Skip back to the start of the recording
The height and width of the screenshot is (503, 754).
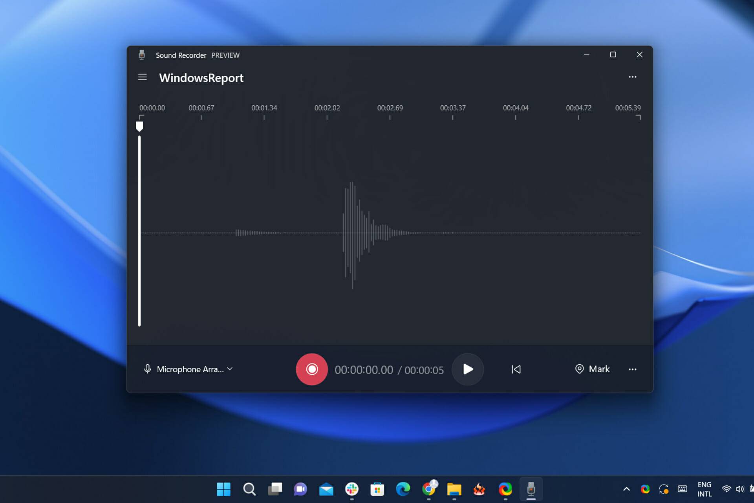click(x=516, y=369)
